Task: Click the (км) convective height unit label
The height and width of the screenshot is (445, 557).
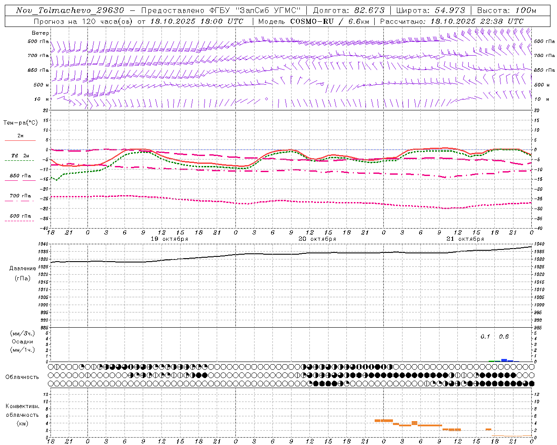Action: [x=22, y=423]
